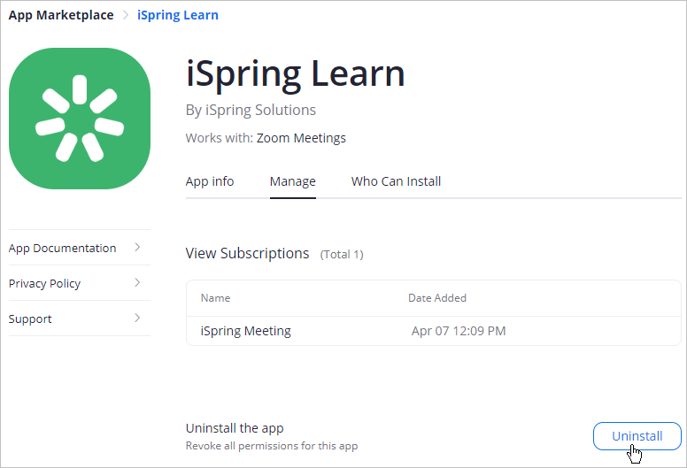Click the chevron next to Privacy Policy

(137, 283)
